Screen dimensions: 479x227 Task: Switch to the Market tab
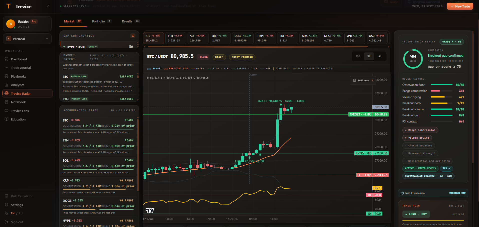pos(73,21)
